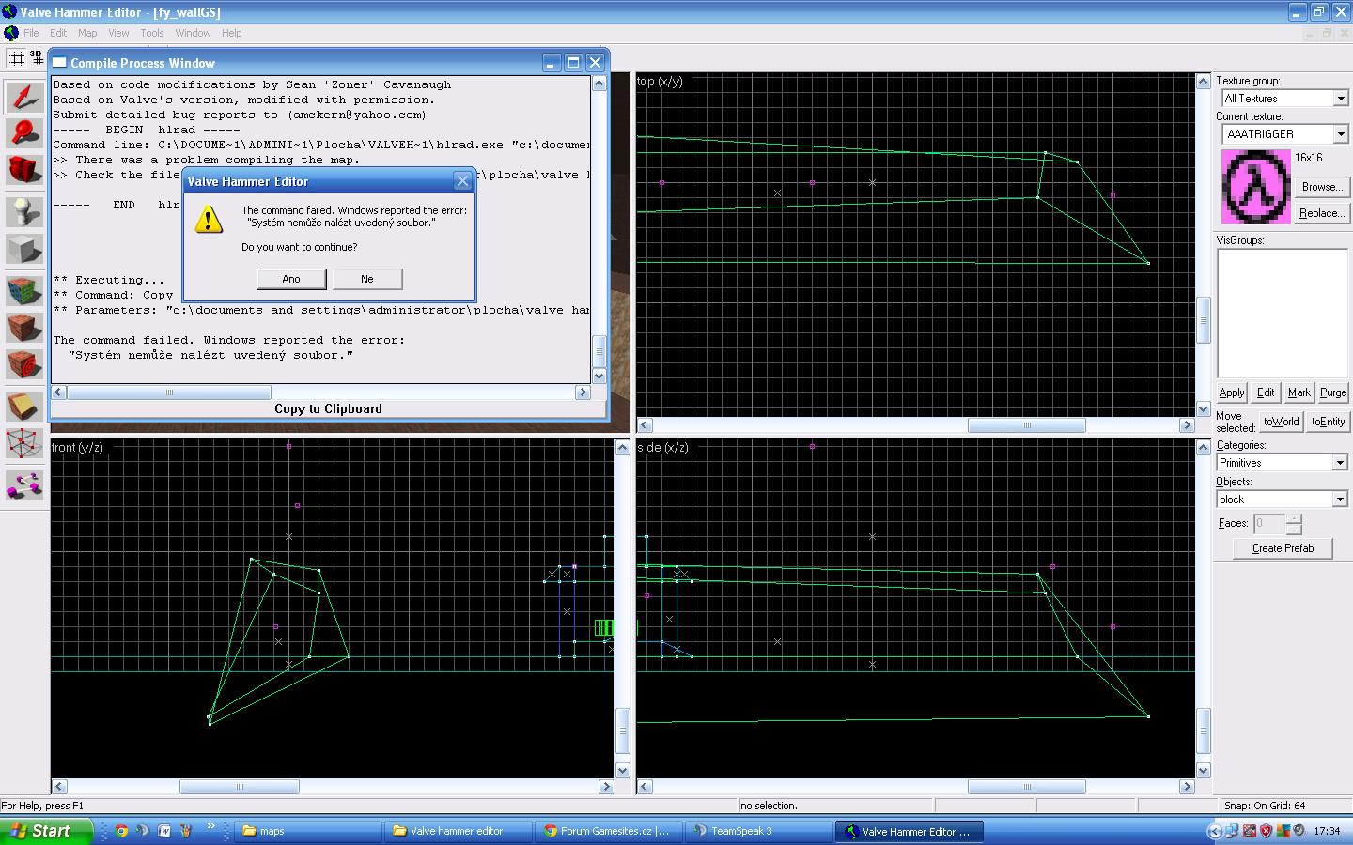Screen dimensions: 1353x845
Task: Select the Entity light bulb tool
Action: 24,212
